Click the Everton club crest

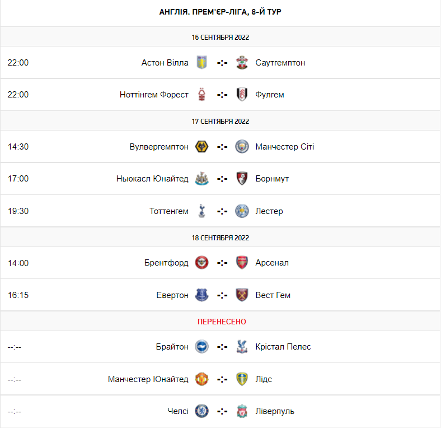201,295
